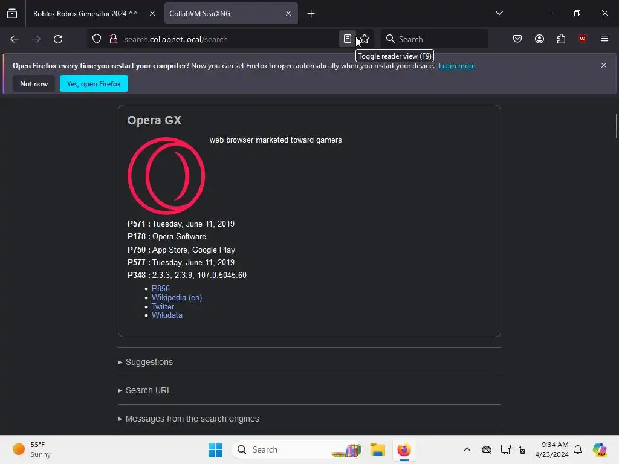Show hidden system tray icons

467,449
